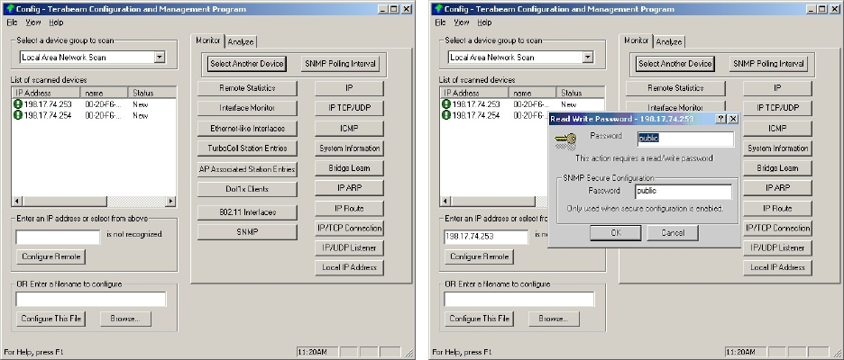Click IP/UDP Listener in the window behind the password dialog
This screenshot has height=360, width=844.
point(778,247)
